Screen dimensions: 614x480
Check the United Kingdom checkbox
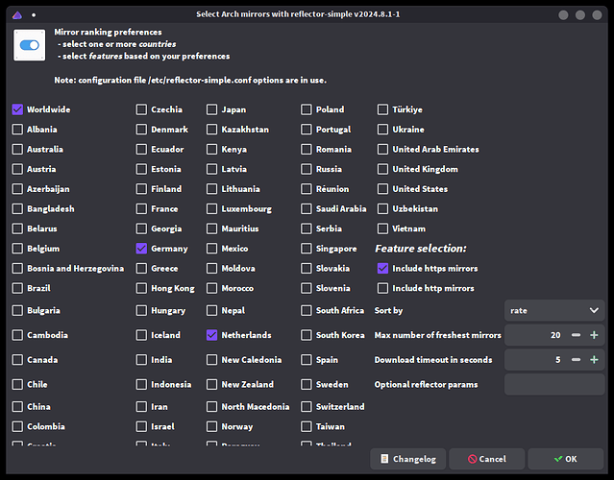[x=382, y=169]
